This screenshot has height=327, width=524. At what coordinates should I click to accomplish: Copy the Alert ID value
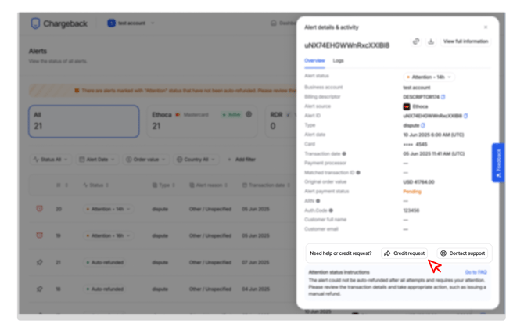tap(466, 116)
